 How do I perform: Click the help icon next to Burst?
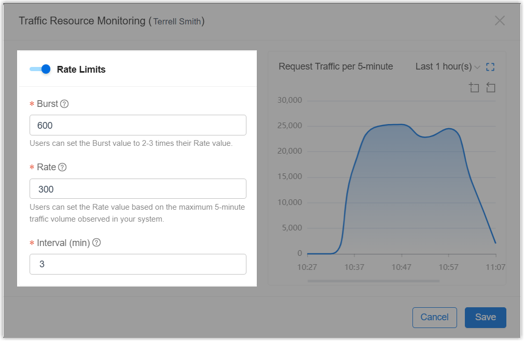(x=64, y=104)
